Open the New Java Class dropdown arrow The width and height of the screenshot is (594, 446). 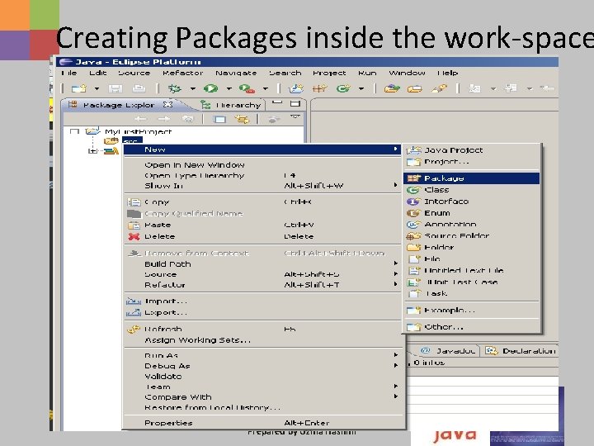point(361,88)
